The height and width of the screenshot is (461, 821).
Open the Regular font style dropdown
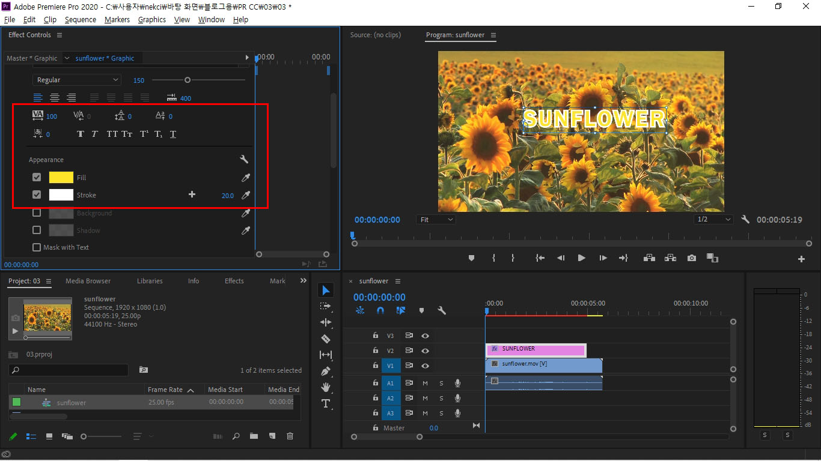point(77,80)
